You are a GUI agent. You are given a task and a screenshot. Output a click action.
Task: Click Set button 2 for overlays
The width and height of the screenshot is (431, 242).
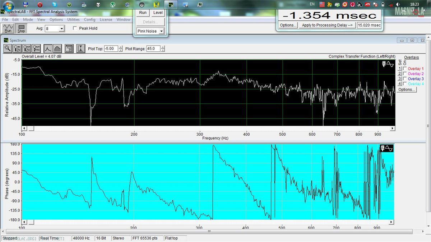(400, 74)
